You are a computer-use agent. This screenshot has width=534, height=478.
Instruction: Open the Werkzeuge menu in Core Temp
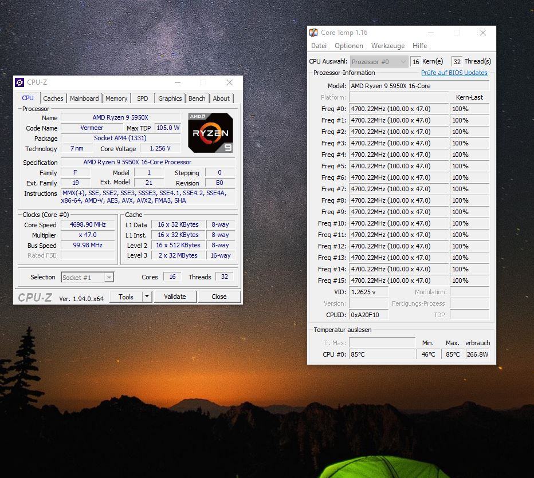point(388,46)
